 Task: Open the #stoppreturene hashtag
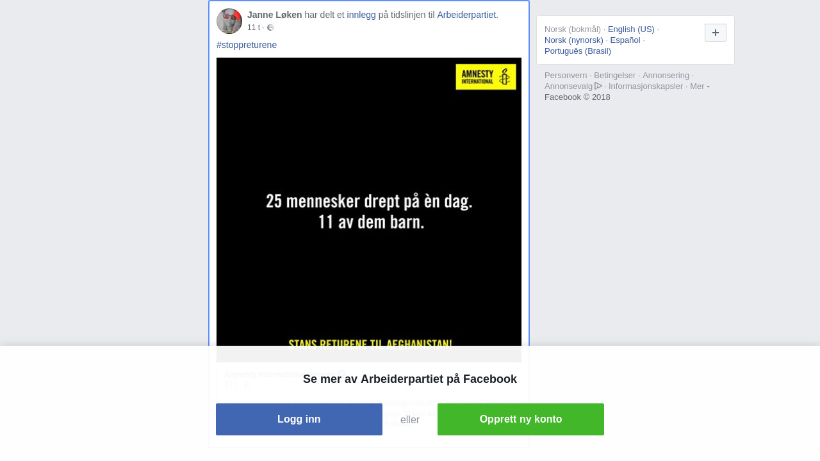tap(247, 45)
